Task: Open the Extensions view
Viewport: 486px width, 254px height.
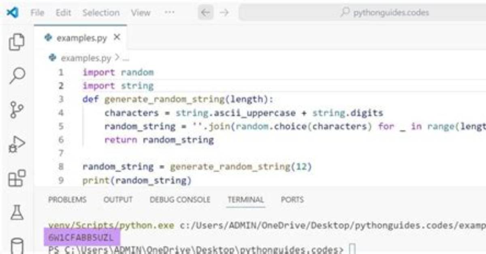Action: pyautogui.click(x=17, y=178)
